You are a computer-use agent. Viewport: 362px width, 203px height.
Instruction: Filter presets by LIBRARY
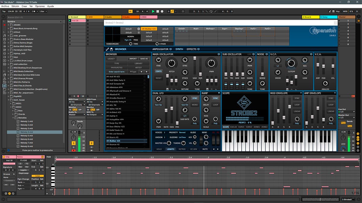click(x=138, y=63)
